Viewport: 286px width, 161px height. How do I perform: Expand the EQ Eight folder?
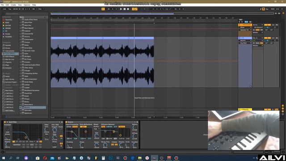point(21,56)
